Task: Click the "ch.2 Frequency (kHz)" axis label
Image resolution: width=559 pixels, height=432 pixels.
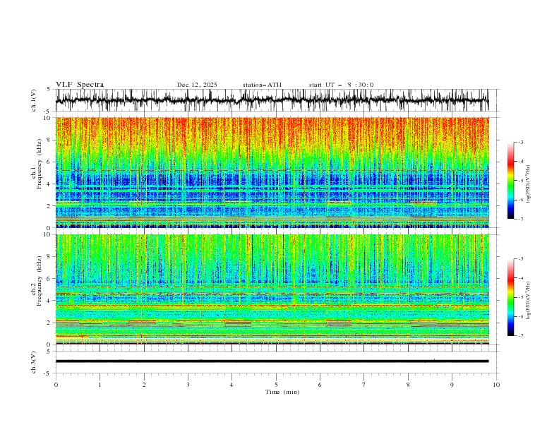Action: (37, 281)
